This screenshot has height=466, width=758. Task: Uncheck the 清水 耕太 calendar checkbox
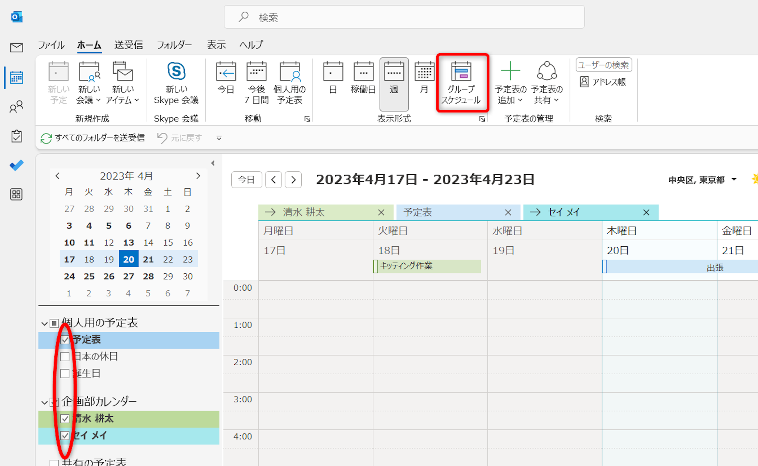tap(65, 419)
